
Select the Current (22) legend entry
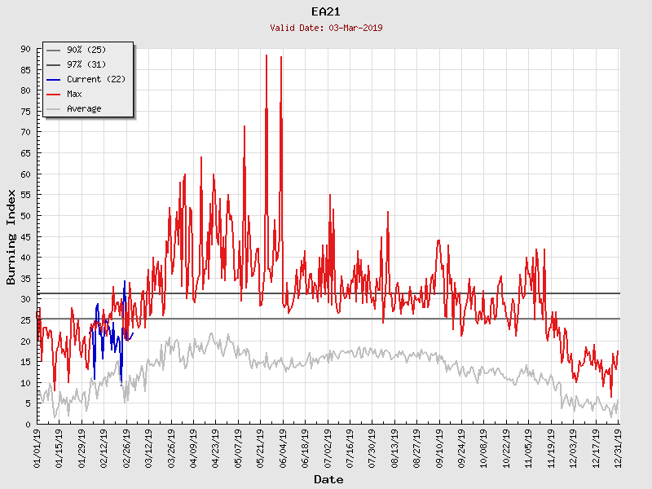click(95, 79)
